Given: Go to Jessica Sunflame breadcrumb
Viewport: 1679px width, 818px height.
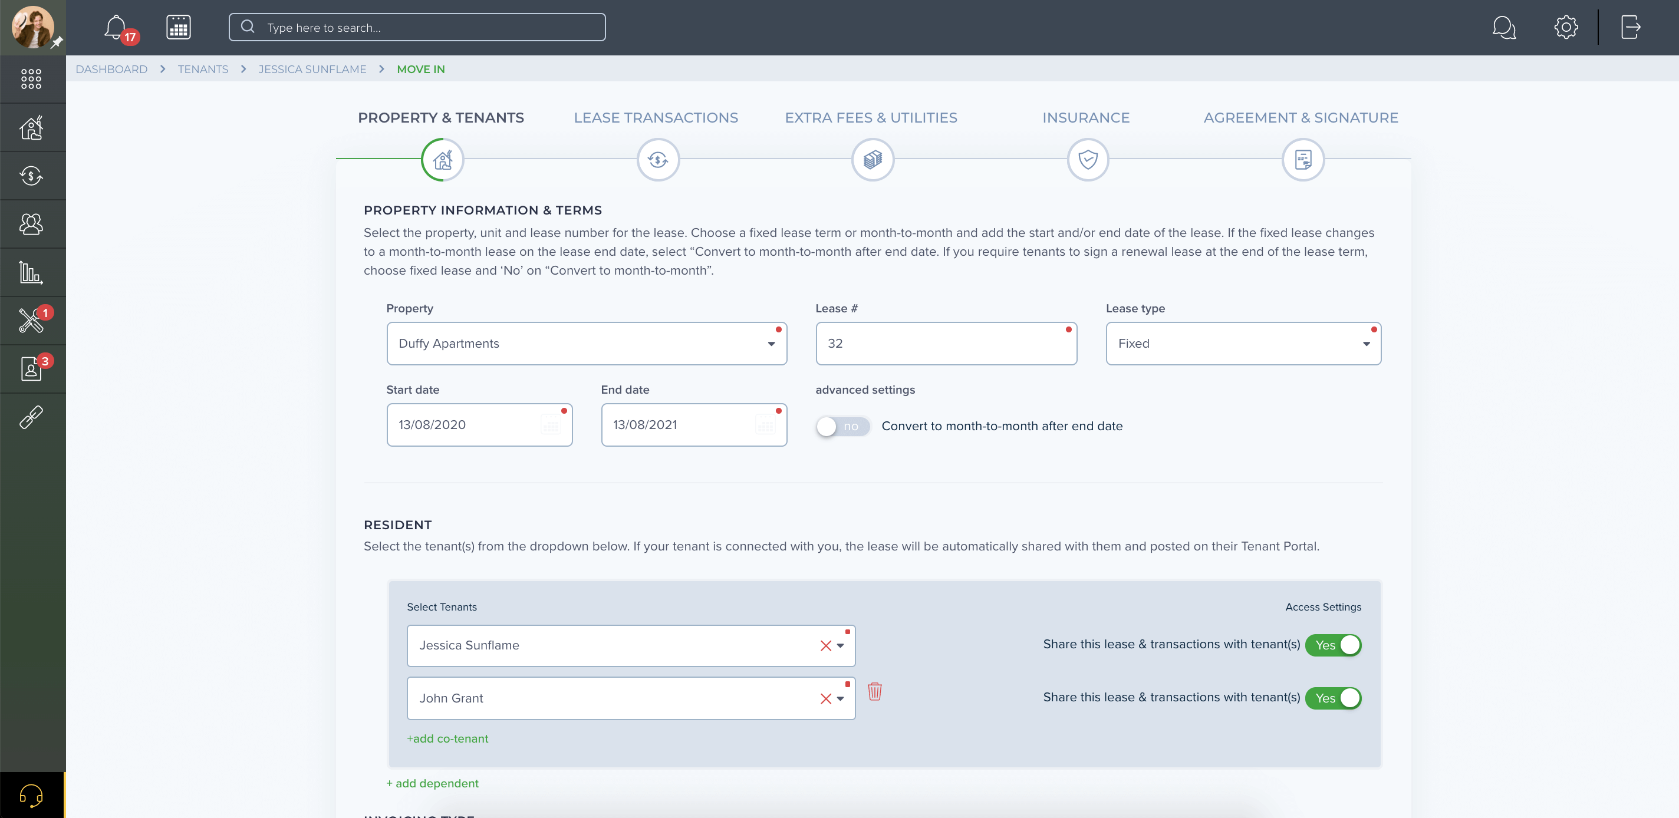Looking at the screenshot, I should (x=312, y=69).
